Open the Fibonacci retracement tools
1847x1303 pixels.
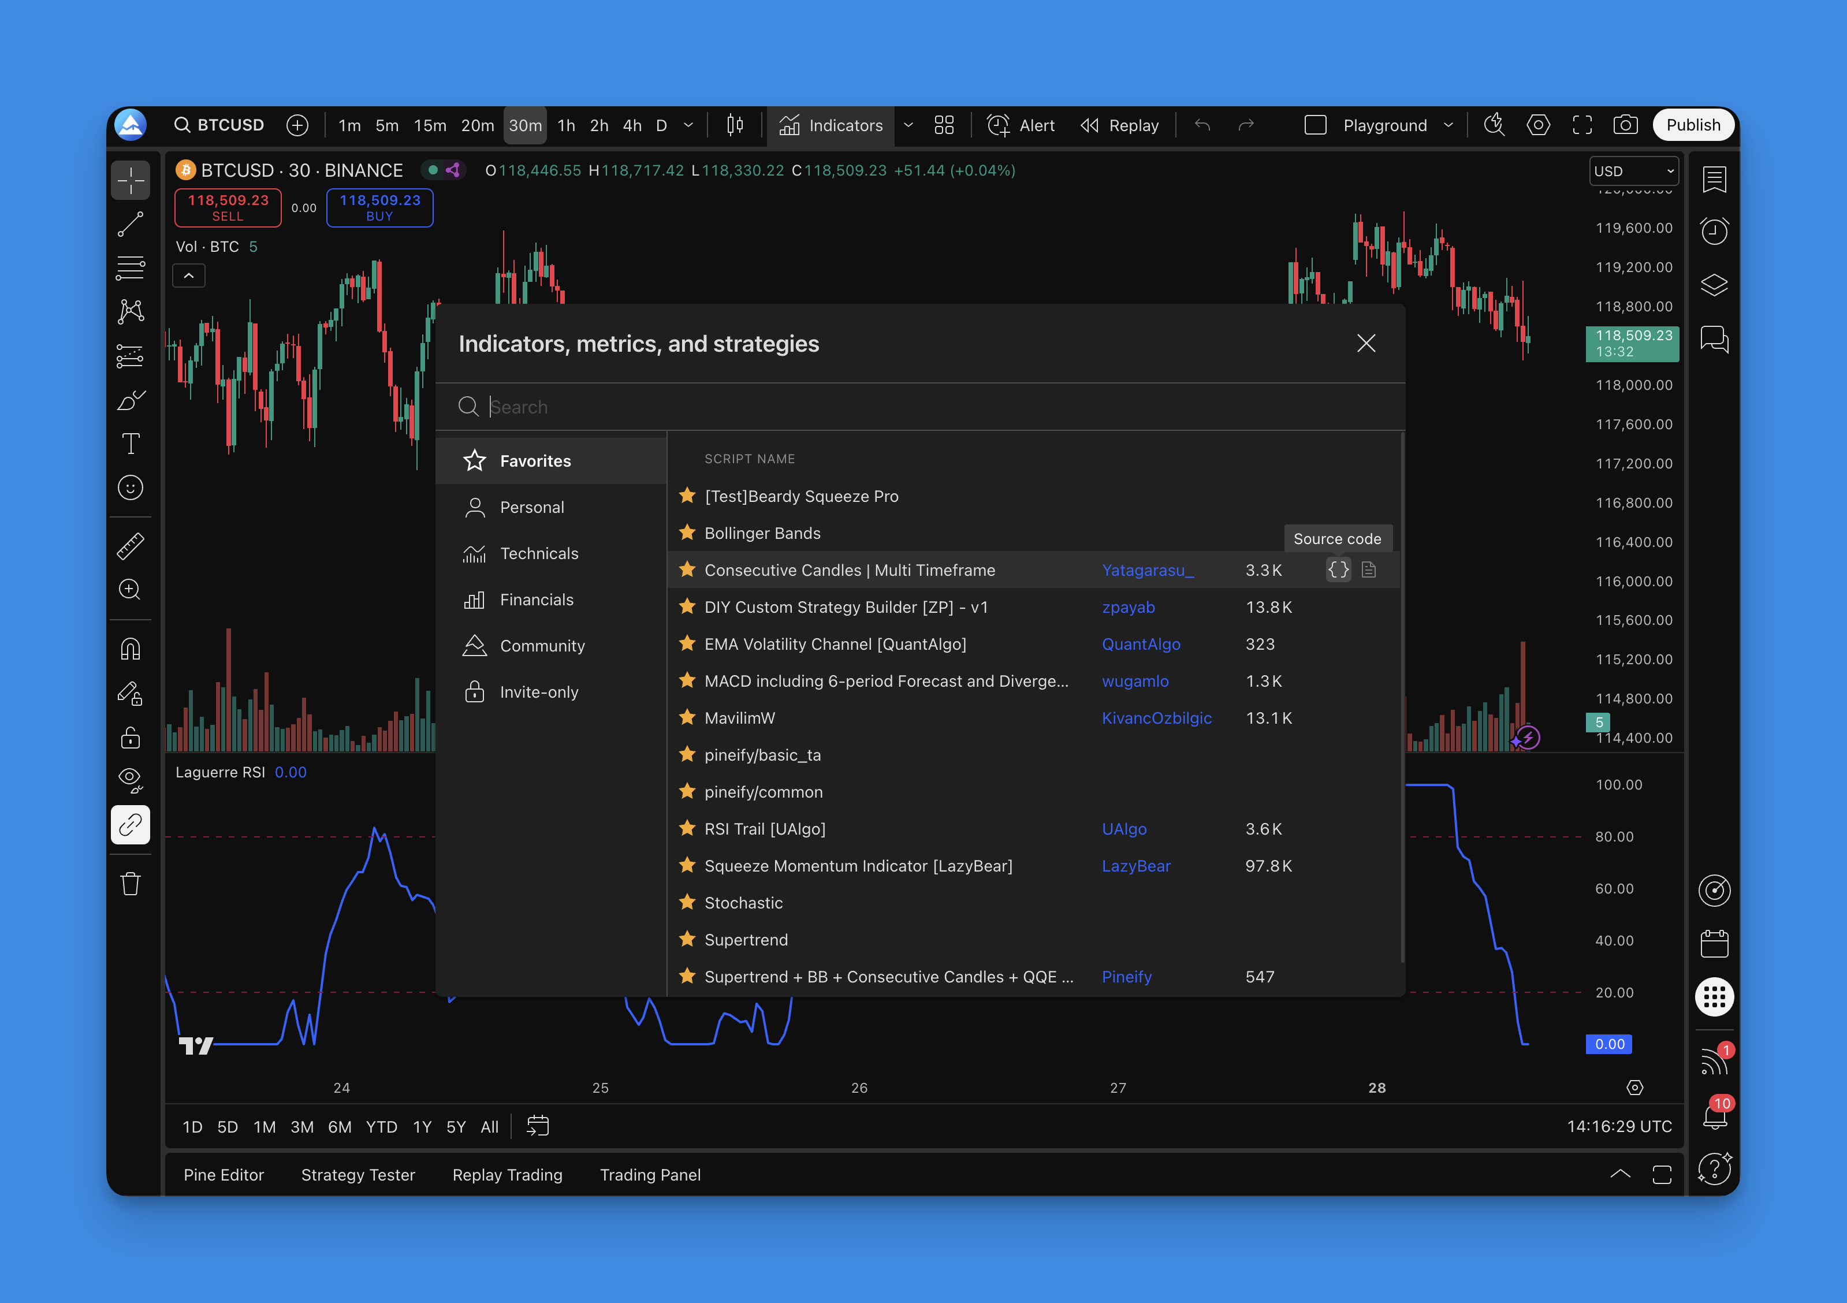pos(131,268)
